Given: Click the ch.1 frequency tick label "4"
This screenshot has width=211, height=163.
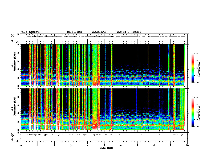Looking at the screenshot, I should point(19,70).
